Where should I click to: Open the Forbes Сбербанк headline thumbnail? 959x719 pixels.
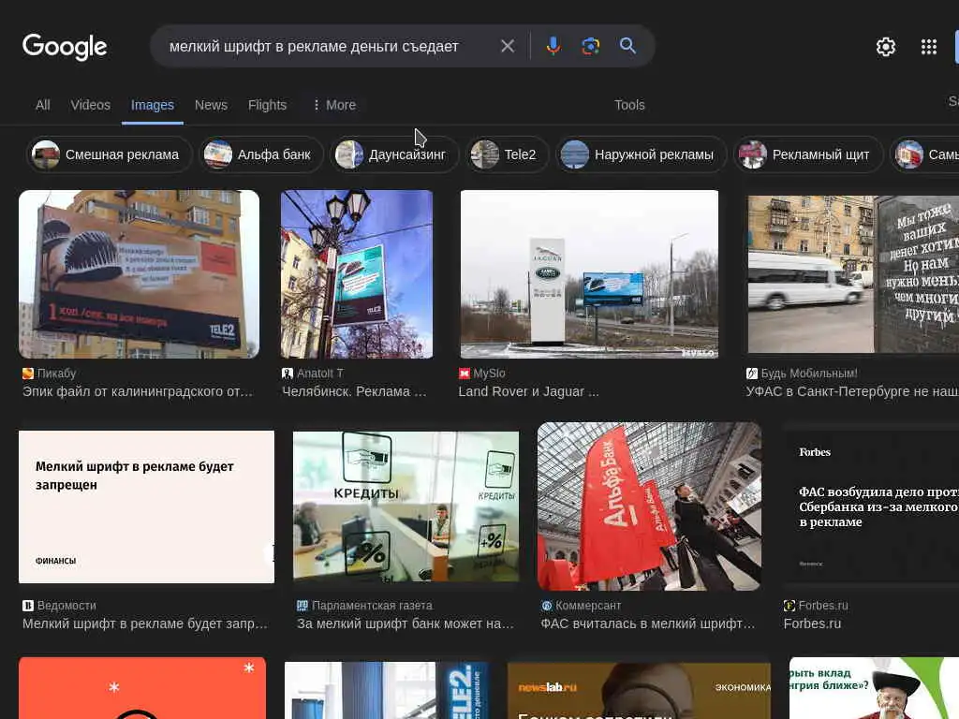pyautogui.click(x=871, y=506)
